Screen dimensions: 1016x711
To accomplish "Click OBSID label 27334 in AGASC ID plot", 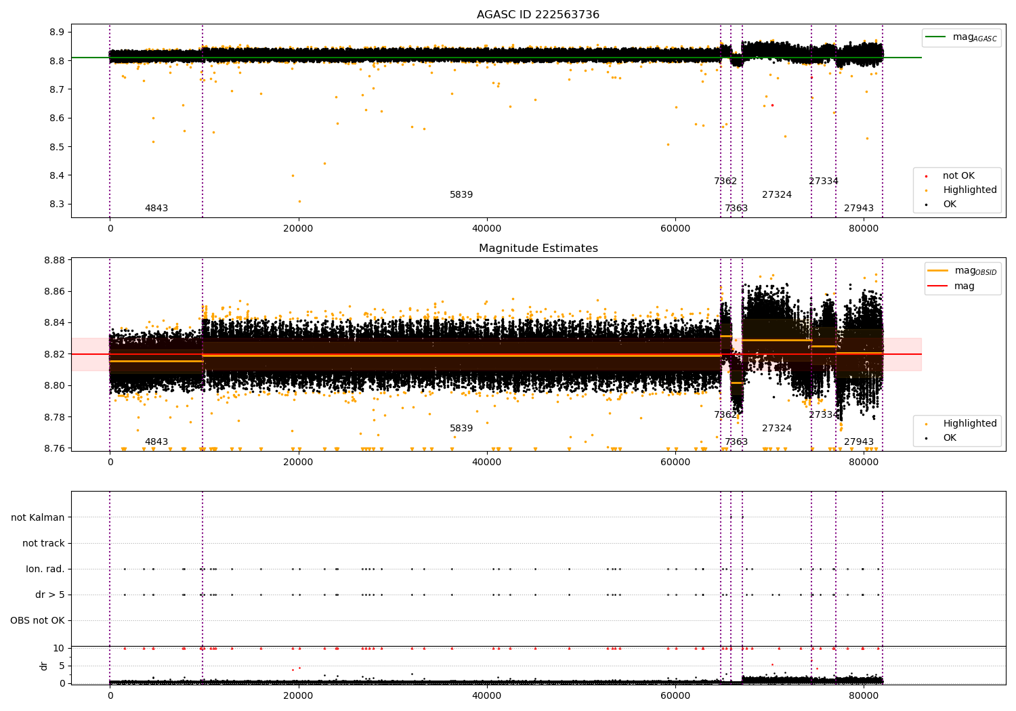I will tap(824, 181).
